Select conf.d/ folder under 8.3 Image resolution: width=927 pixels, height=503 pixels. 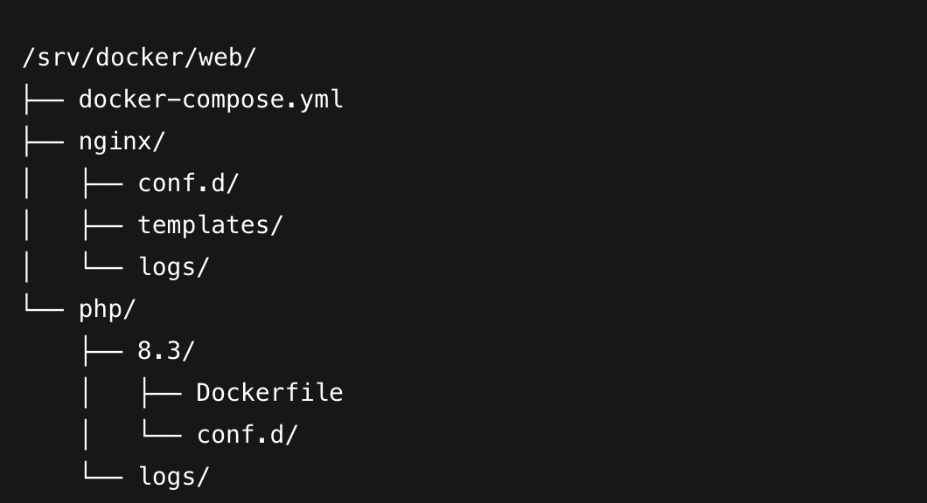[247, 435]
